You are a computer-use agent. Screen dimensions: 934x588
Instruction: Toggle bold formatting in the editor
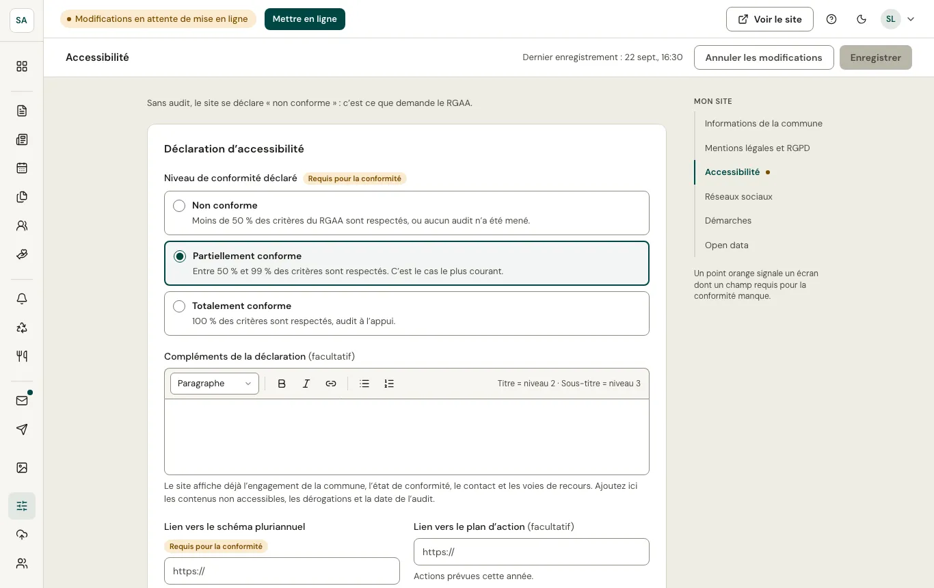click(x=282, y=384)
